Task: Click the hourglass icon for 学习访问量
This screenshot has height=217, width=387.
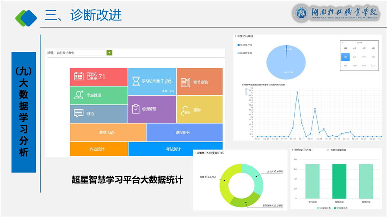Action: tap(135, 81)
